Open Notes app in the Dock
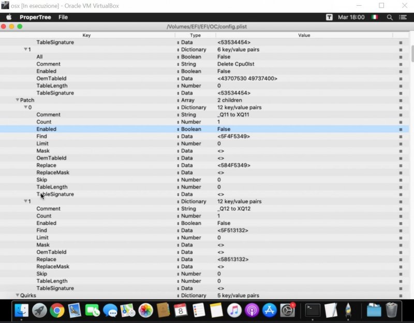This screenshot has height=323, width=414. (x=216, y=311)
